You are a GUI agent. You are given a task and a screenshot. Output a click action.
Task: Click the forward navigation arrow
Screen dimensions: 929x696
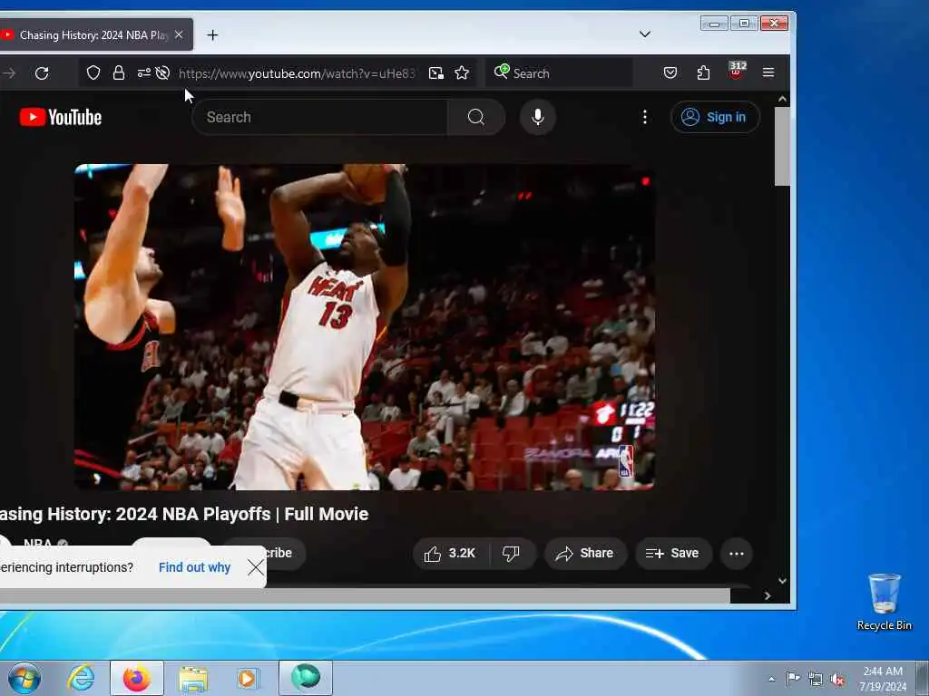[x=9, y=73]
